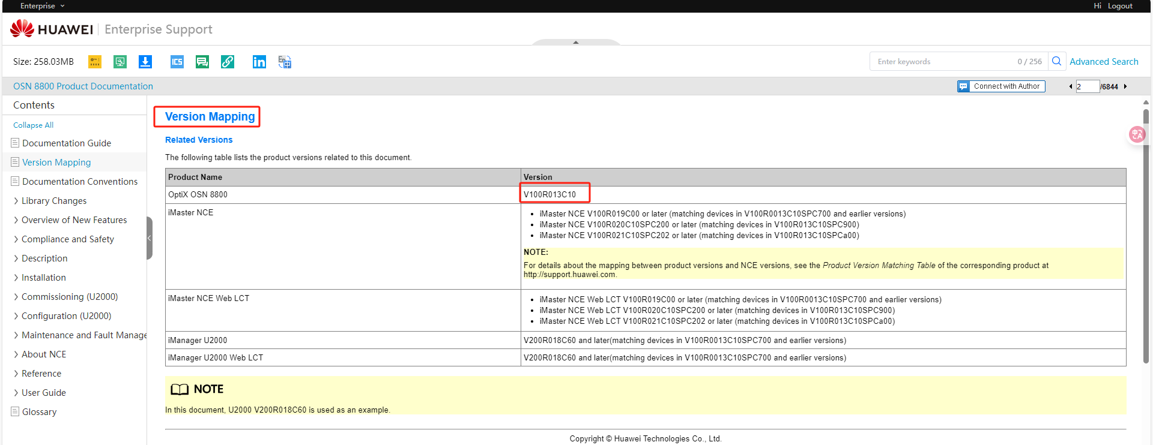Open Documentation Guide in contents
This screenshot has height=445, width=1153.
point(66,143)
